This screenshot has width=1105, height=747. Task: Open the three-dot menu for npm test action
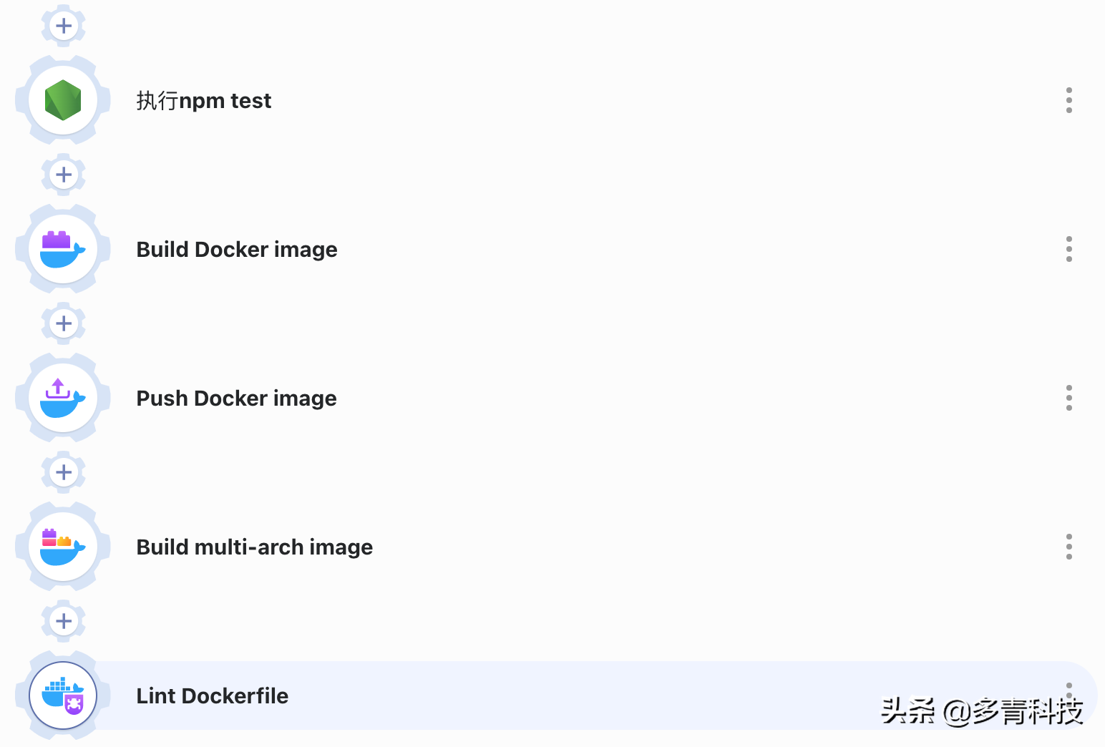(1069, 100)
